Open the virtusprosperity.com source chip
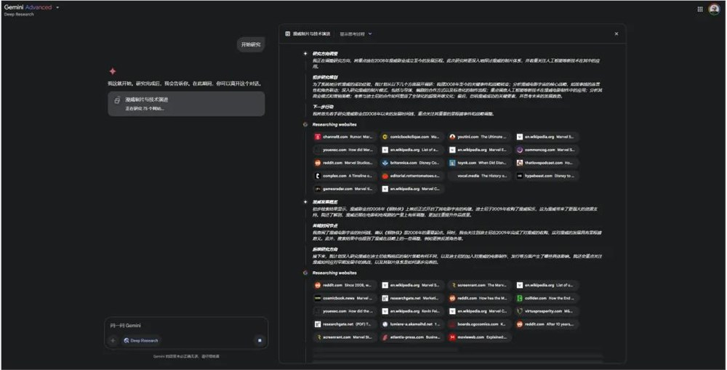Viewport: 727px width, 370px height. coord(546,311)
